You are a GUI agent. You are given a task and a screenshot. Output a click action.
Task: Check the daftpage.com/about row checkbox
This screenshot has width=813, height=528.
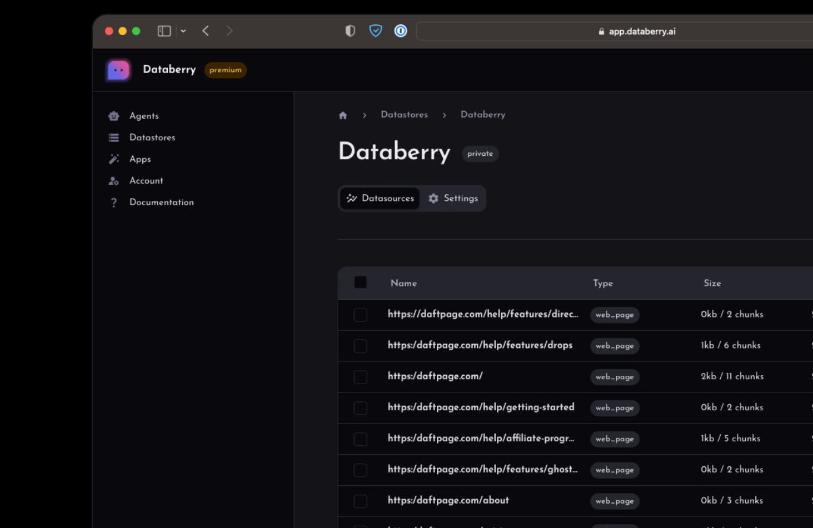pos(361,501)
